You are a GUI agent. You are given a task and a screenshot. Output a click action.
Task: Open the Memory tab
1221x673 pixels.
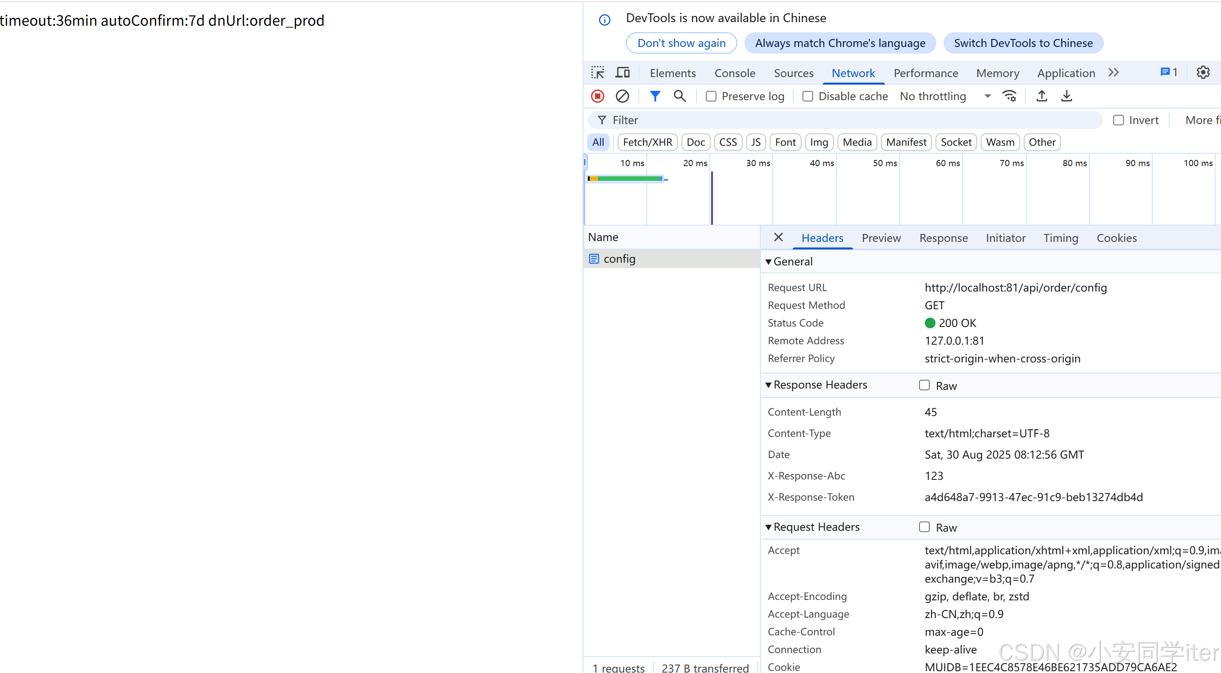point(998,73)
